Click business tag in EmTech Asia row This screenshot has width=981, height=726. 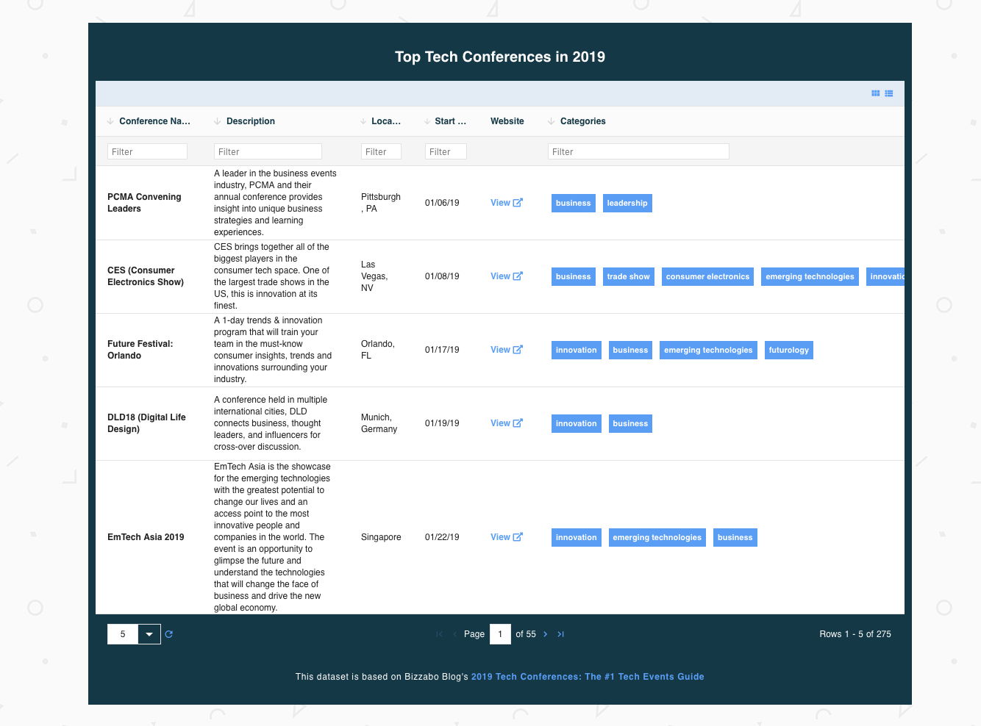[735, 537]
